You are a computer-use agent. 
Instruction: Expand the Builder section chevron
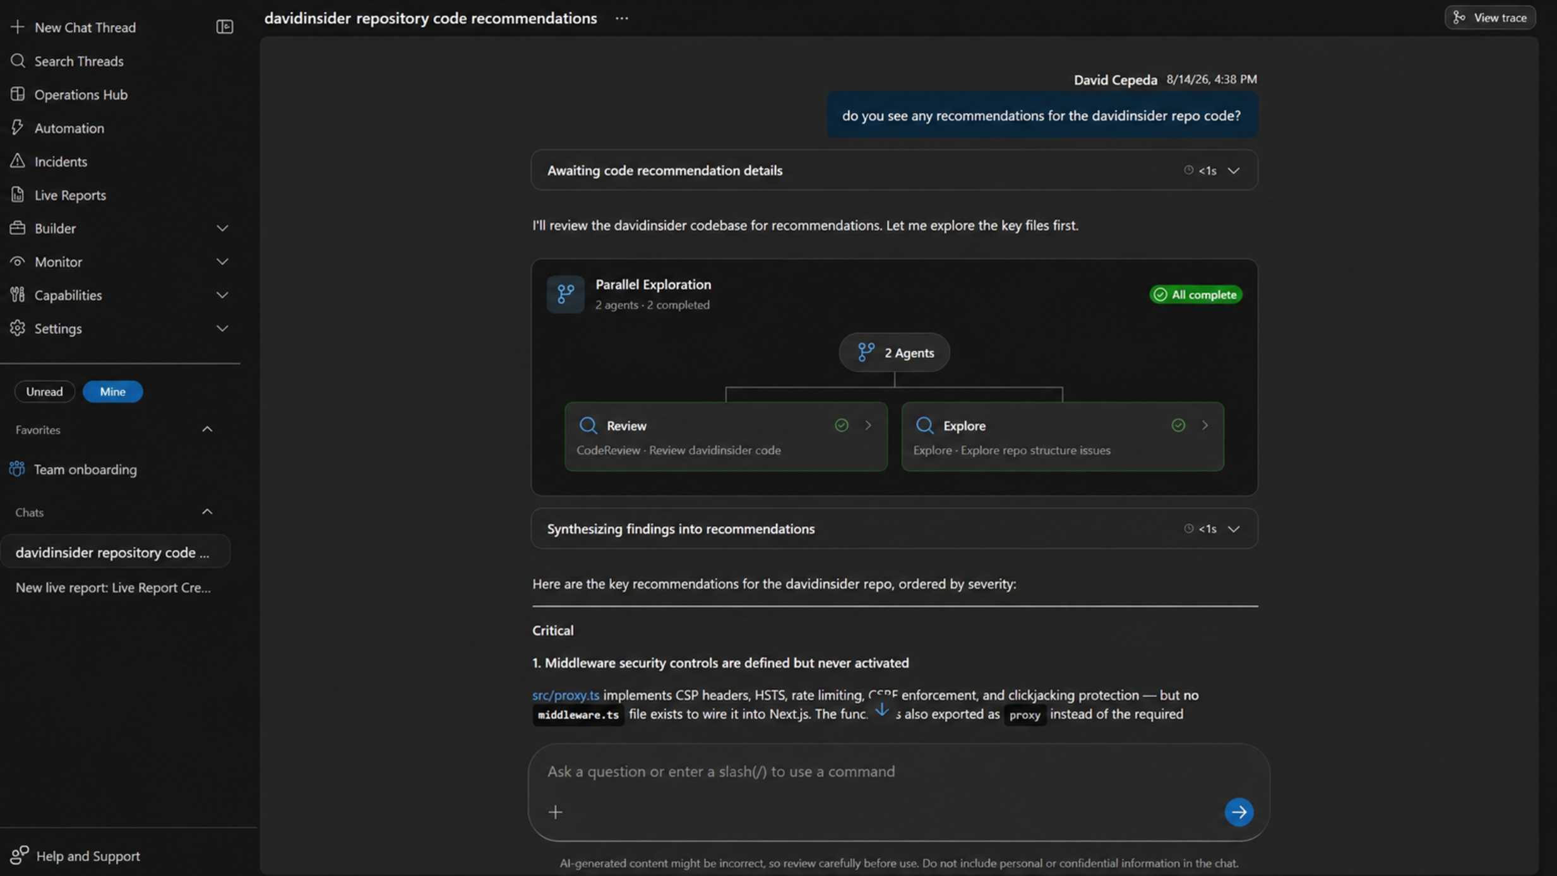pyautogui.click(x=222, y=228)
